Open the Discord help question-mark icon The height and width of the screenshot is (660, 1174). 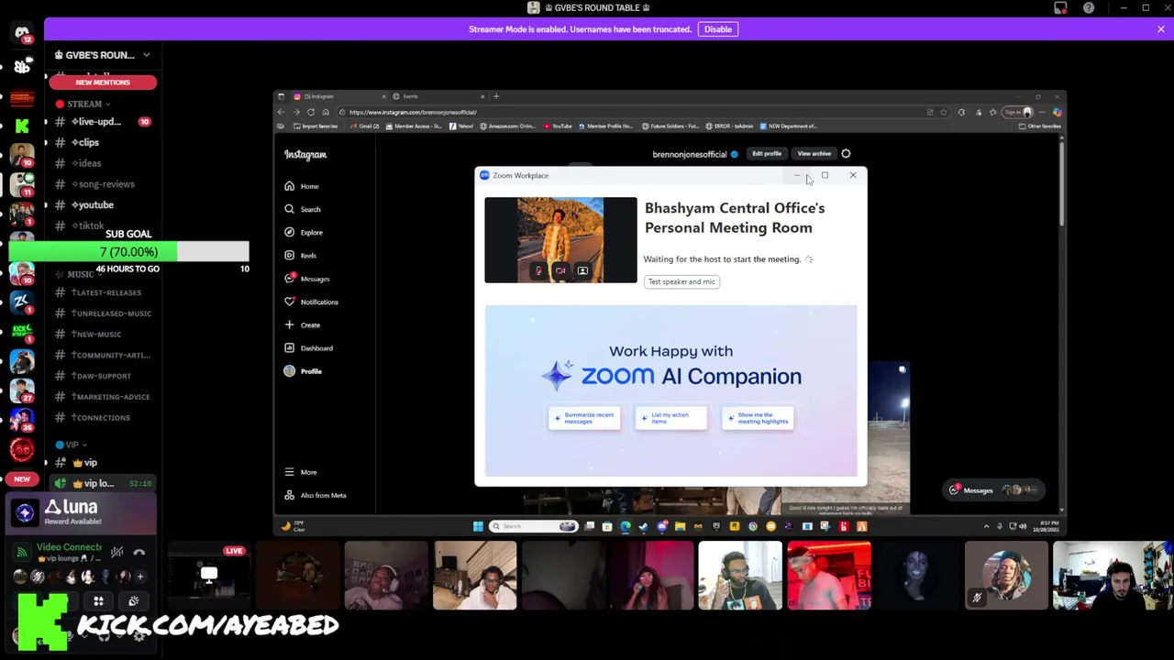click(x=1089, y=8)
